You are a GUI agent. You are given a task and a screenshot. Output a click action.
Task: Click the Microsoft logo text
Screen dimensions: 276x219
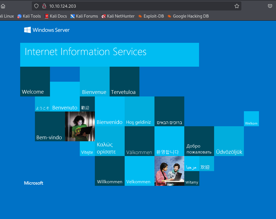(34, 183)
